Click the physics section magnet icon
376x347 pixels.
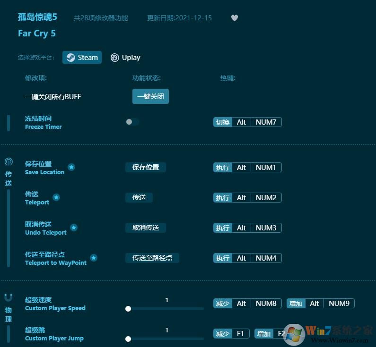tap(9, 298)
